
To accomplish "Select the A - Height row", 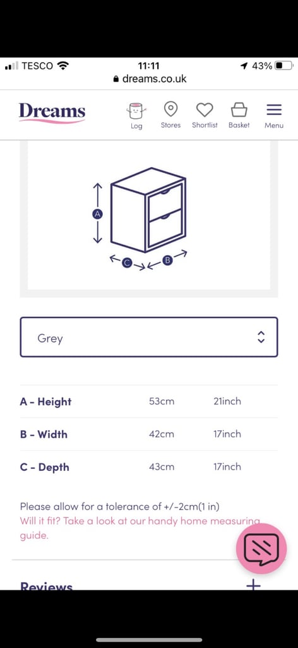I will click(149, 401).
